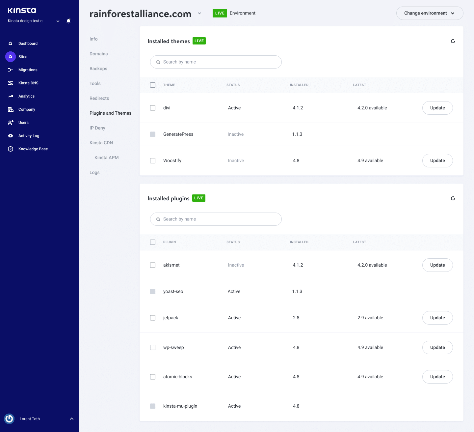Click the kinsta-mu-plugin row name
474x432 pixels.
[180, 406]
